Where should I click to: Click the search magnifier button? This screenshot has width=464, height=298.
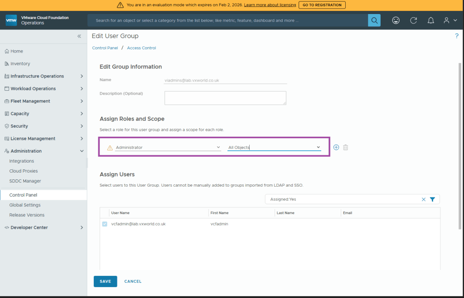pos(374,20)
